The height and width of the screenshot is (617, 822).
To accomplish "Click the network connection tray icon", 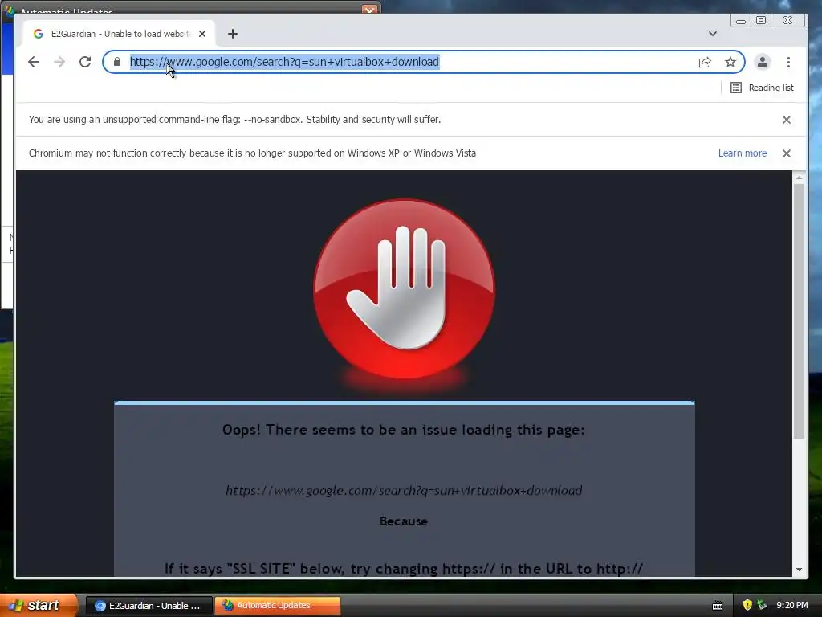I will pyautogui.click(x=762, y=605).
